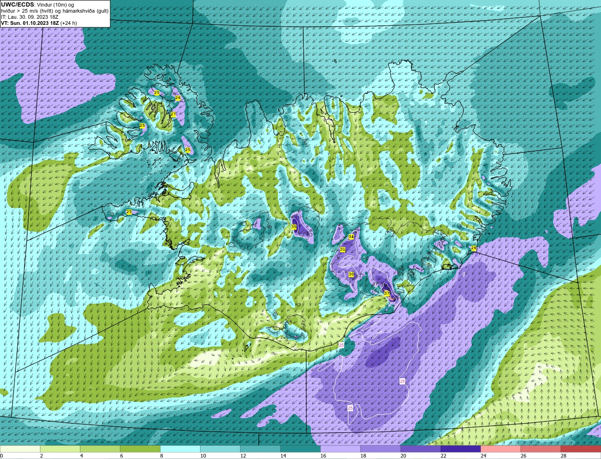The width and height of the screenshot is (601, 459).
Task: Click the "20" tick label on color bar
Action: tap(403, 456)
